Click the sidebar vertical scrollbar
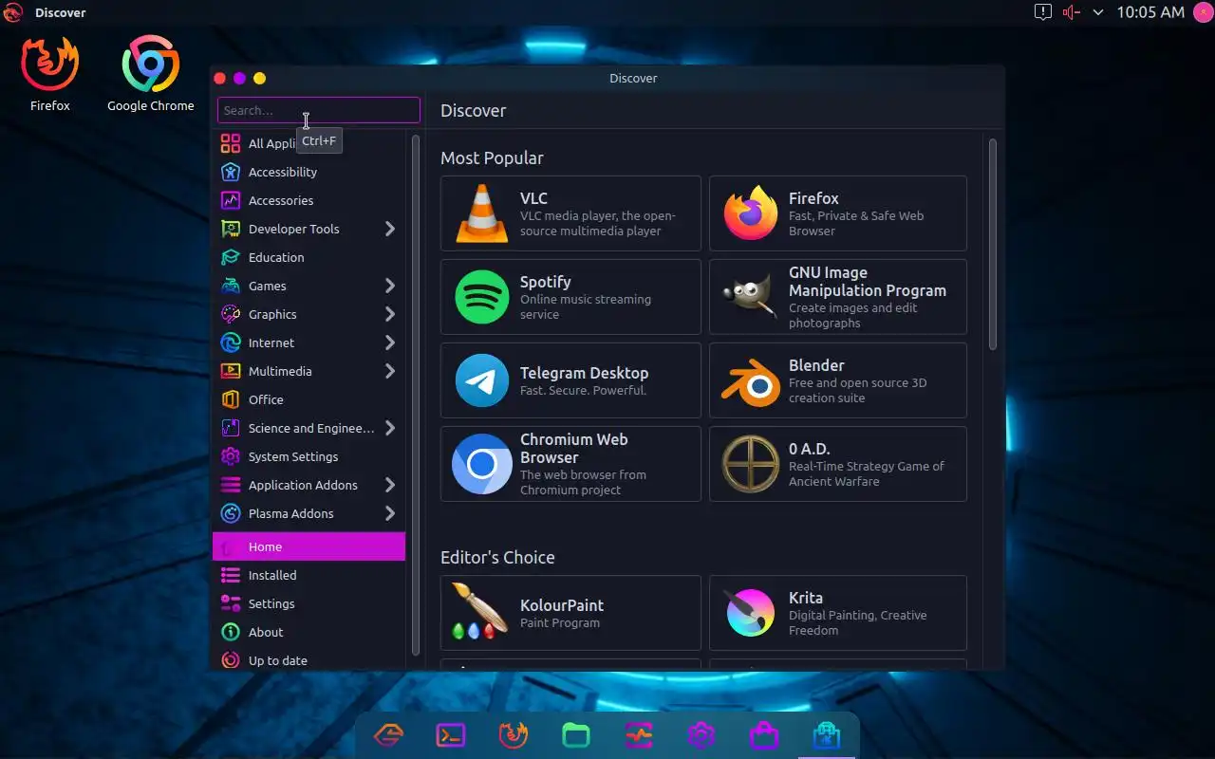This screenshot has width=1215, height=759. click(x=415, y=395)
